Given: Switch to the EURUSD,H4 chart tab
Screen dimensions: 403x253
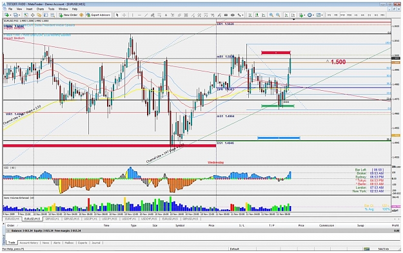Looking at the screenshot, I should point(12,219).
